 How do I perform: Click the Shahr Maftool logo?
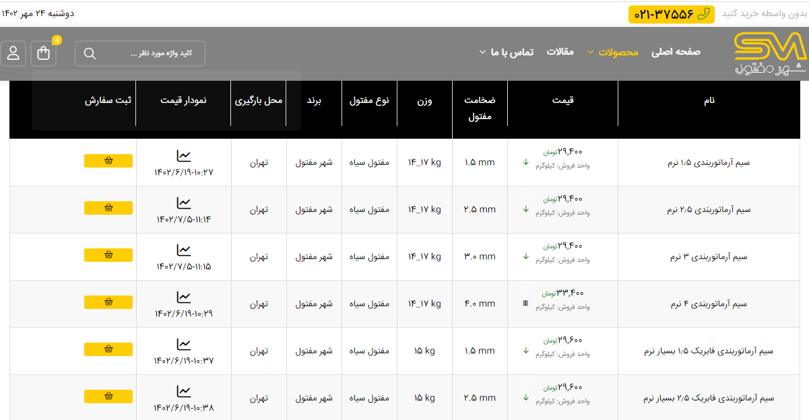[769, 53]
